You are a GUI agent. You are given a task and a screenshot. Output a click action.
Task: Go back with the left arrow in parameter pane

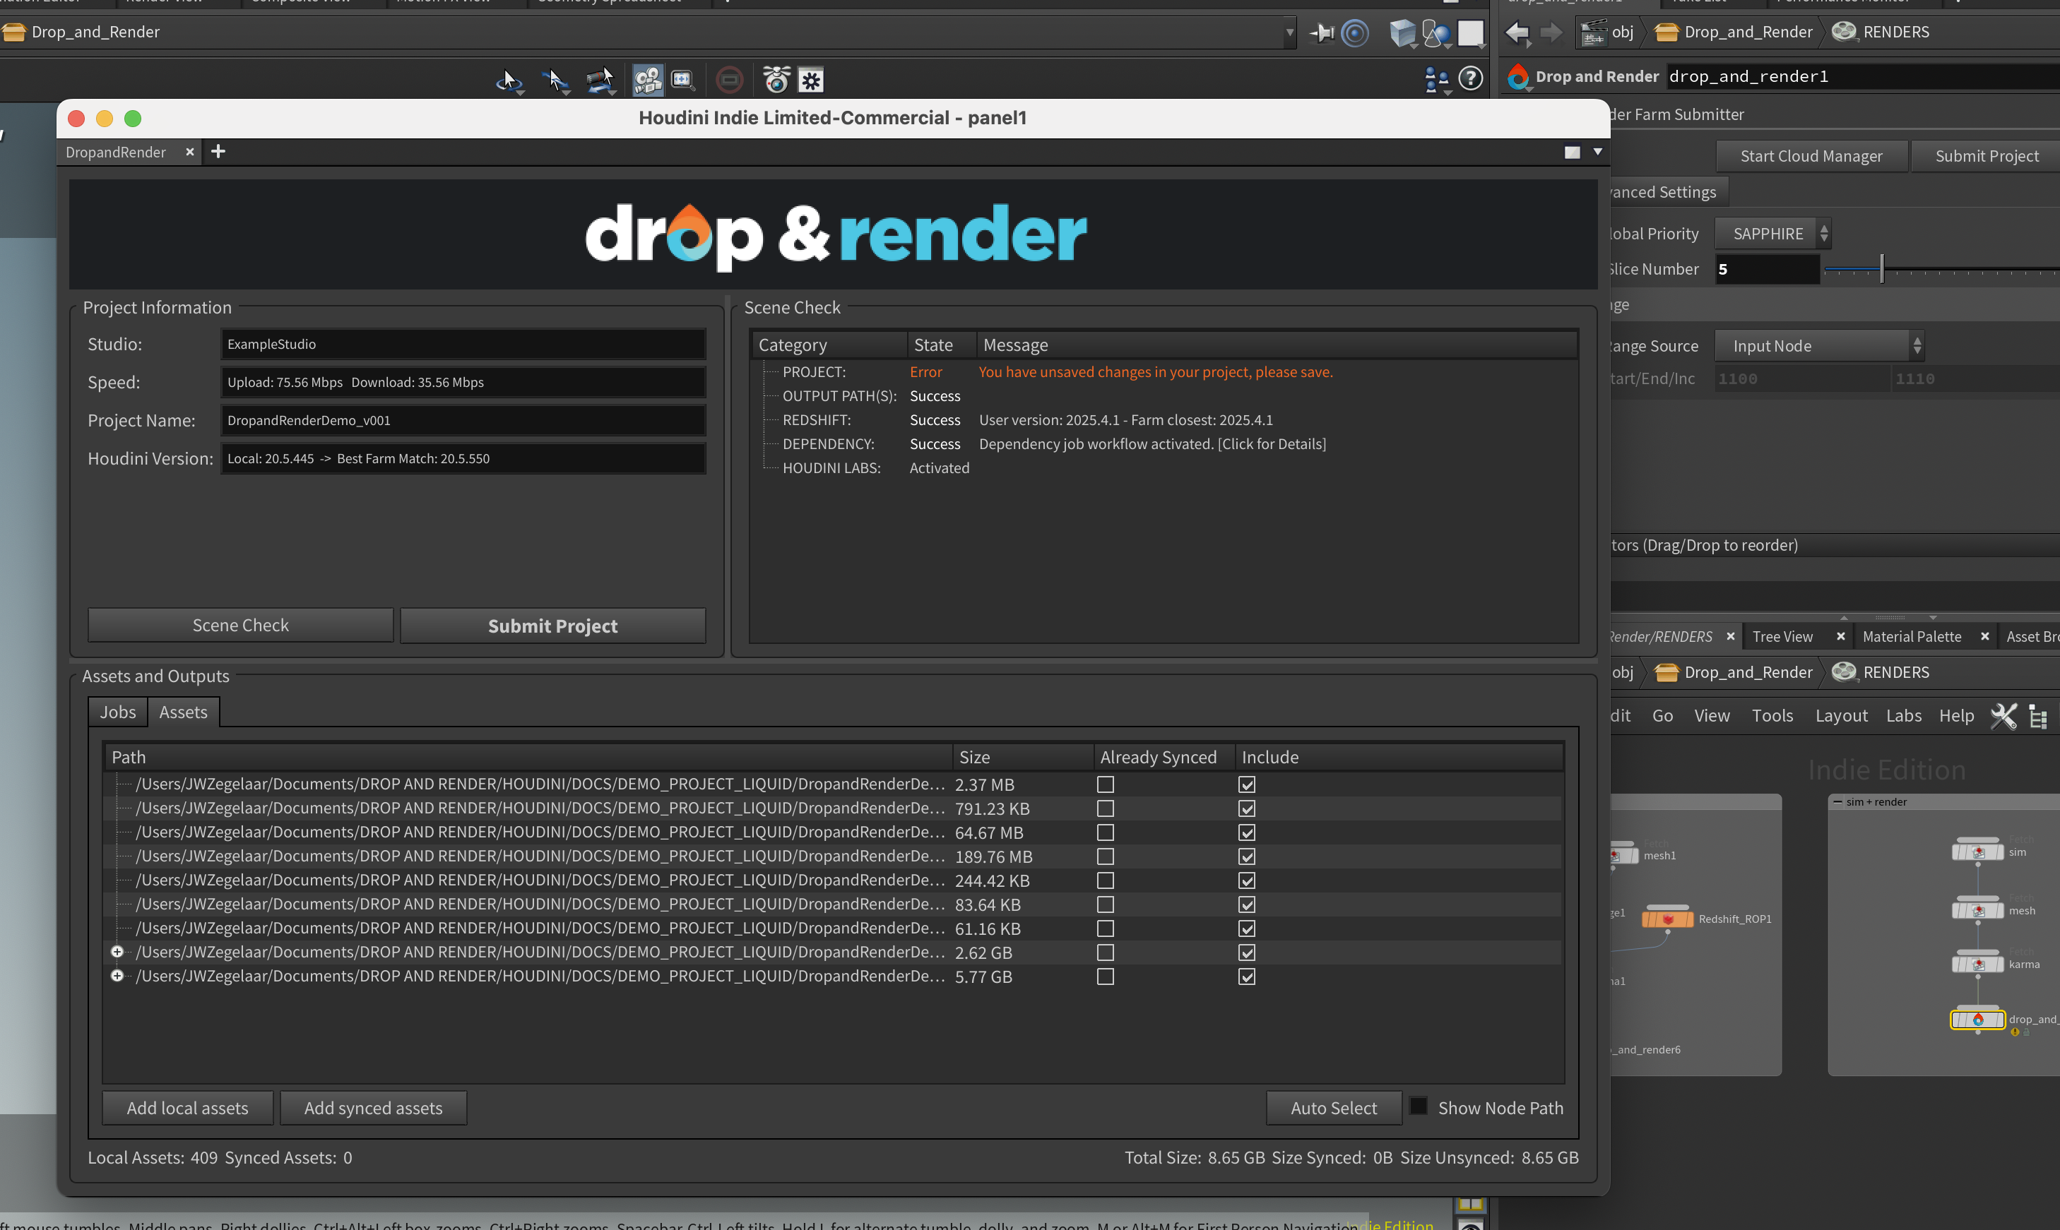1517,32
